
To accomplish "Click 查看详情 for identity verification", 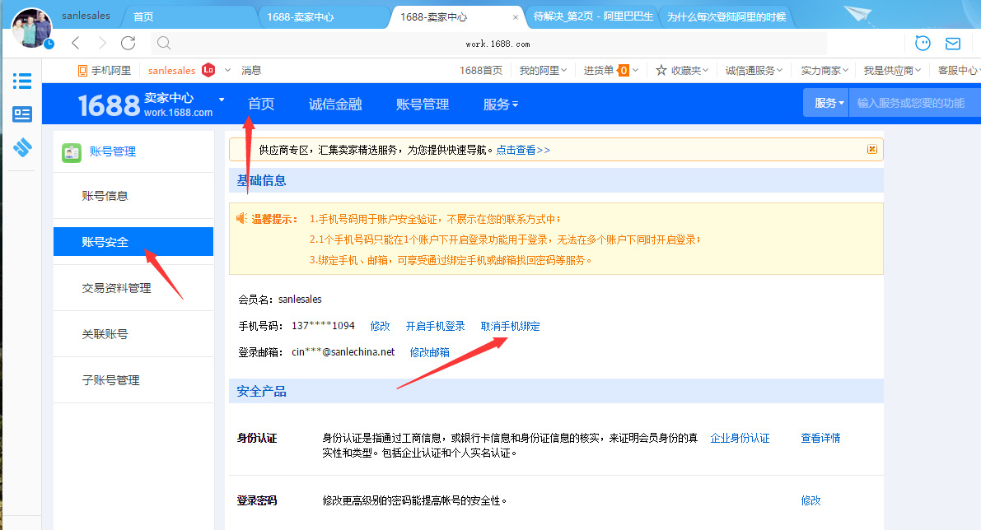I will tap(820, 438).
